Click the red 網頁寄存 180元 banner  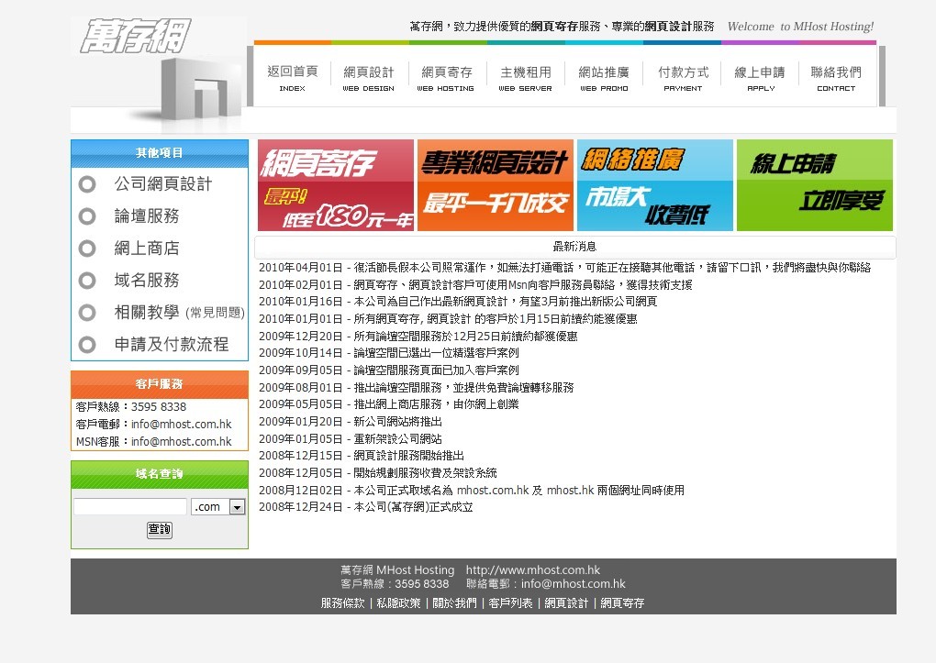(336, 185)
